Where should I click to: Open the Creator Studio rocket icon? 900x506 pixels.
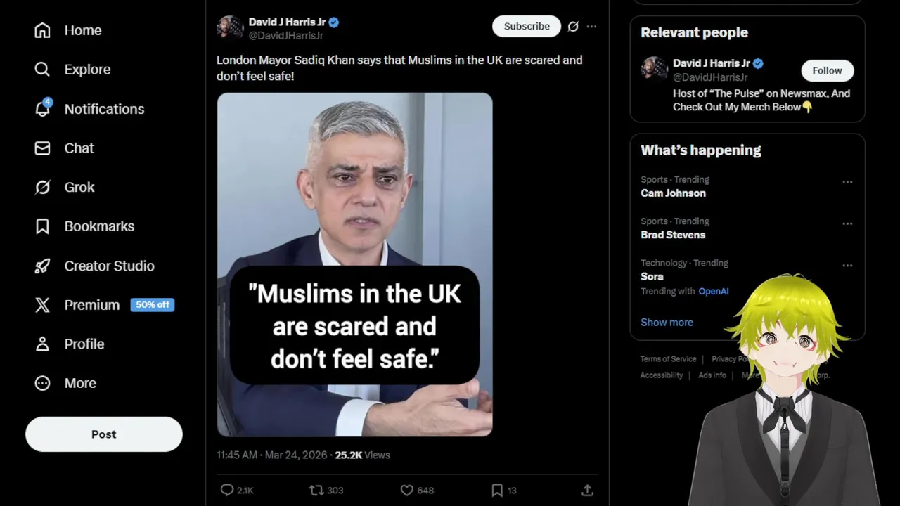click(43, 266)
